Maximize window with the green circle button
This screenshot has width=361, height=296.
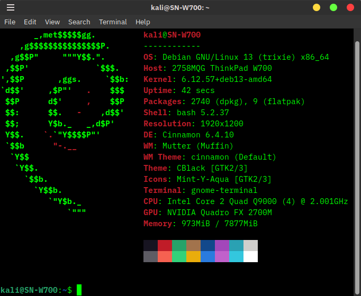333,7
